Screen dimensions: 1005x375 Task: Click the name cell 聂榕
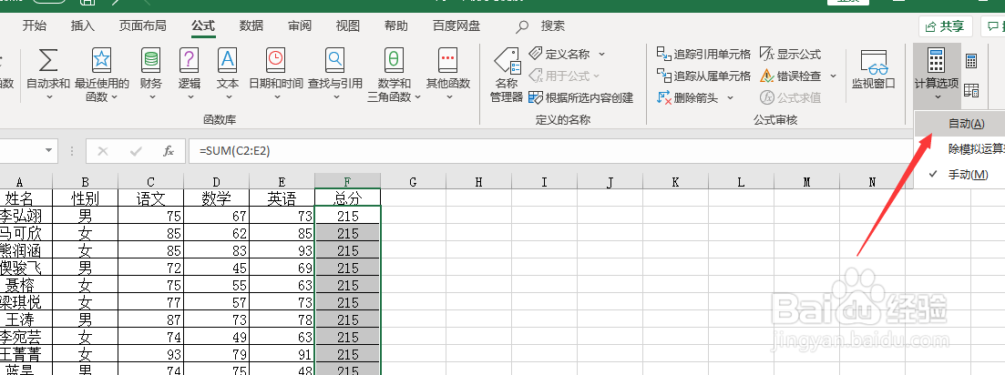(26, 285)
